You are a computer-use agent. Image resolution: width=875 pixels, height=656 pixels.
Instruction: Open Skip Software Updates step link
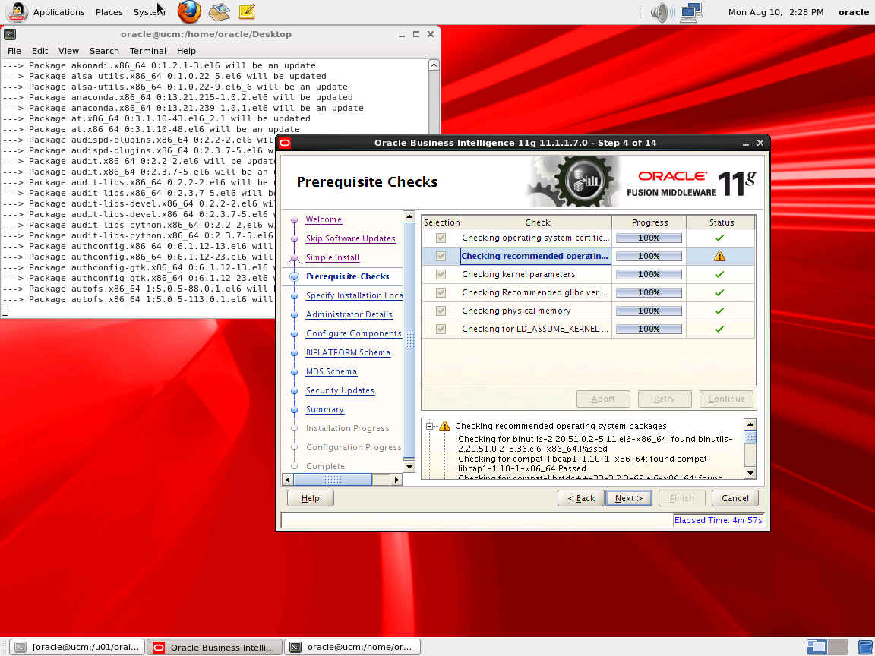350,238
